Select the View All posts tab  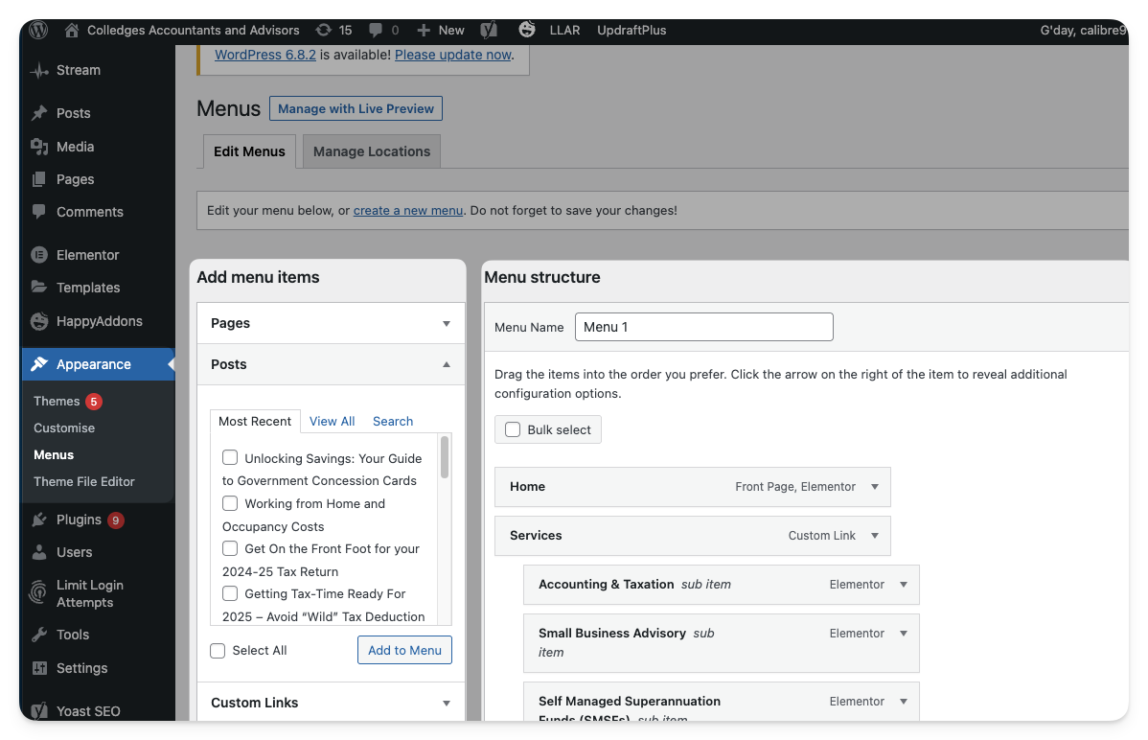332,421
